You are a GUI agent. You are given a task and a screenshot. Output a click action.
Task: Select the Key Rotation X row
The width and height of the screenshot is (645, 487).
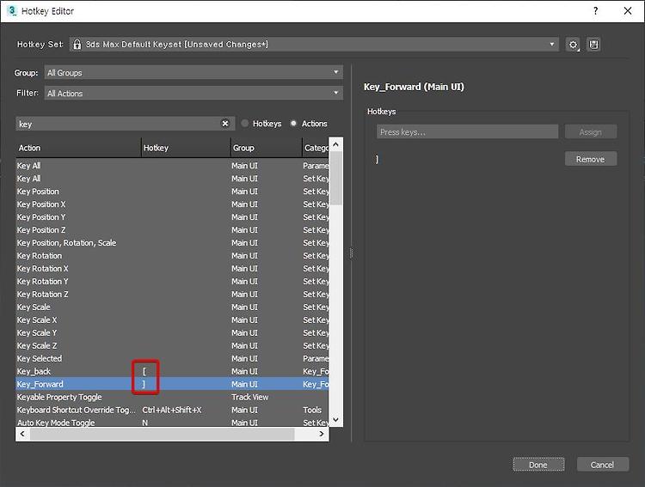coord(172,268)
